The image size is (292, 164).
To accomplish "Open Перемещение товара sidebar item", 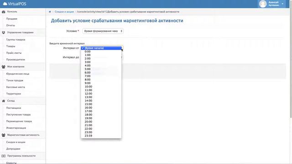I will click(x=19, y=122).
